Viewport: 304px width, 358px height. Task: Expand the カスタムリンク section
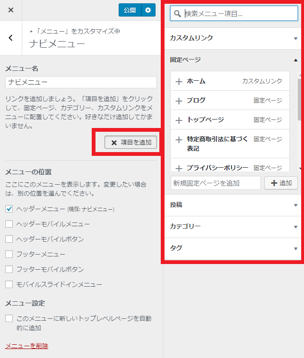click(x=234, y=38)
